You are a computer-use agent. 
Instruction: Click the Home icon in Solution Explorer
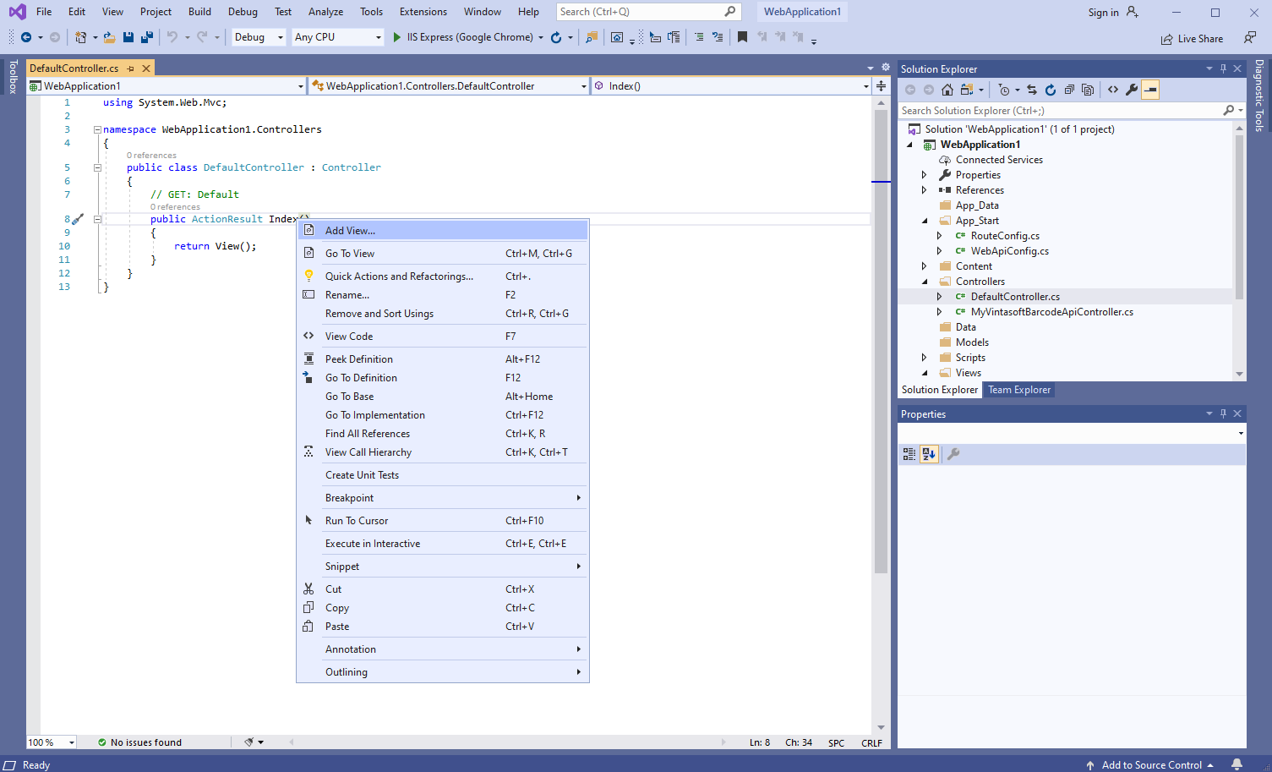point(947,90)
